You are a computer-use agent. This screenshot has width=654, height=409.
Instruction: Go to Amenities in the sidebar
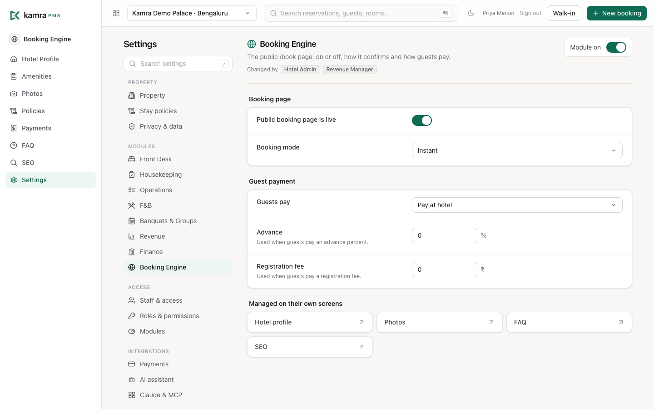[50, 76]
